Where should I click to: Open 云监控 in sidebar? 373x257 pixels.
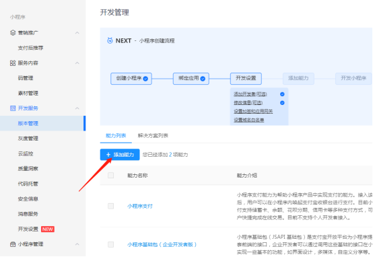[26, 153]
